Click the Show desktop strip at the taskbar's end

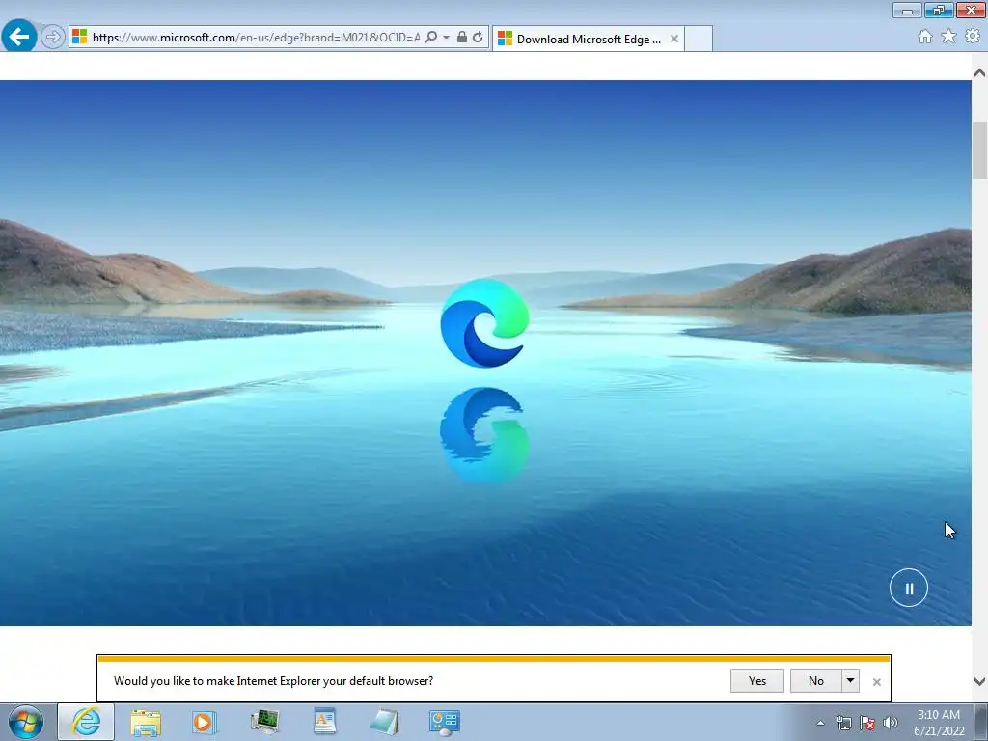tap(981, 722)
